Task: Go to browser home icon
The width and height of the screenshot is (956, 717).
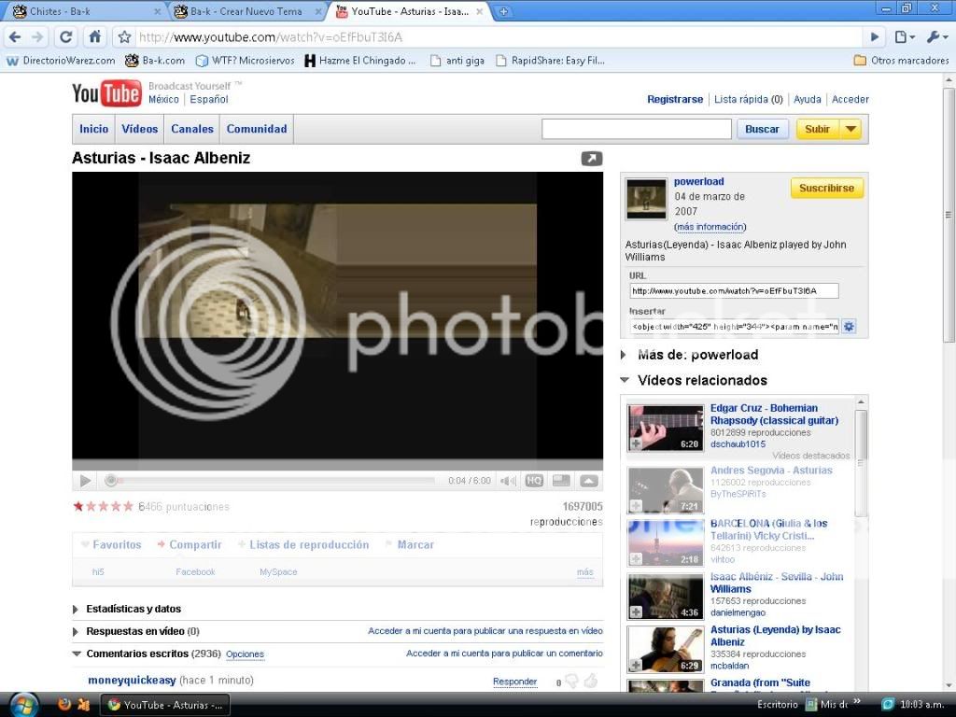Action: (x=94, y=37)
